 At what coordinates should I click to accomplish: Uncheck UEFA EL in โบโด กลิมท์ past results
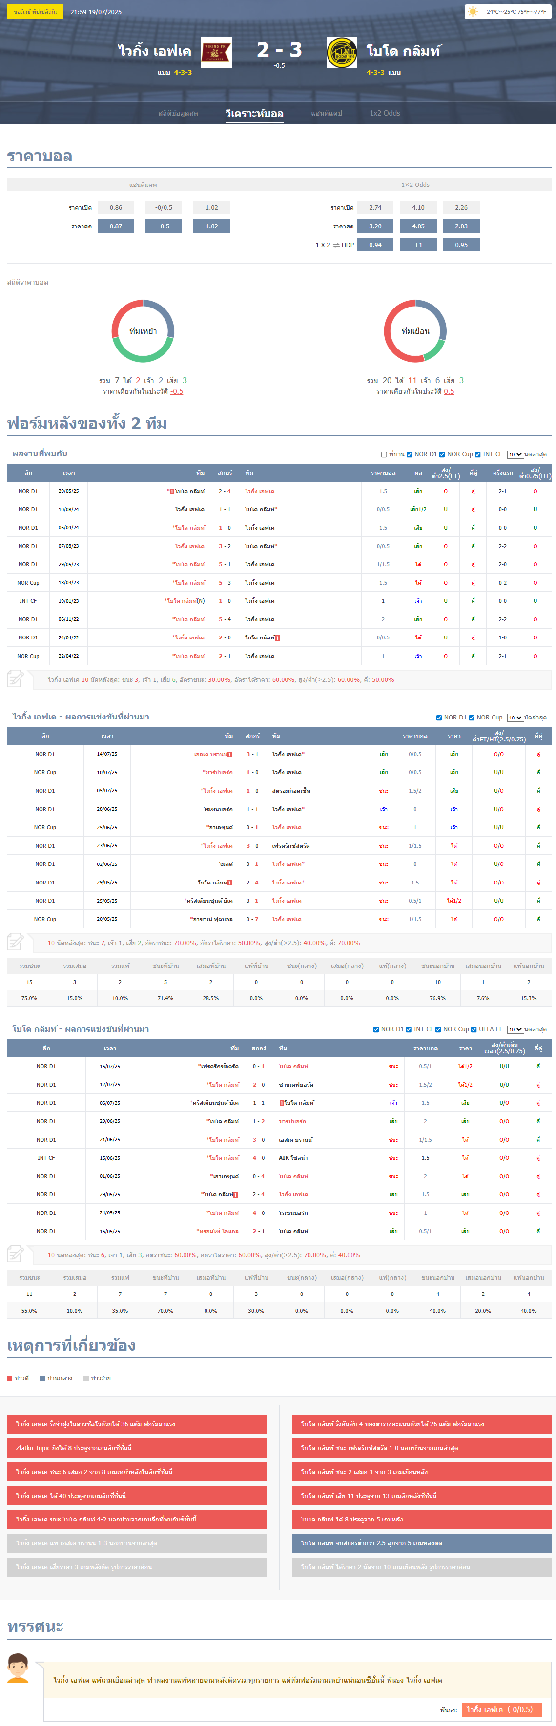tap(474, 1030)
